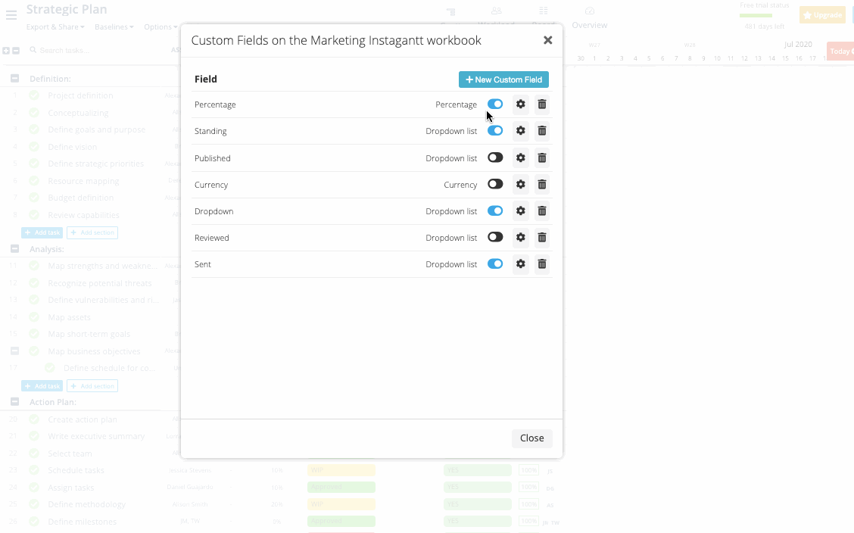Enable the Published custom field
Image resolution: width=854 pixels, height=533 pixels.
(495, 157)
